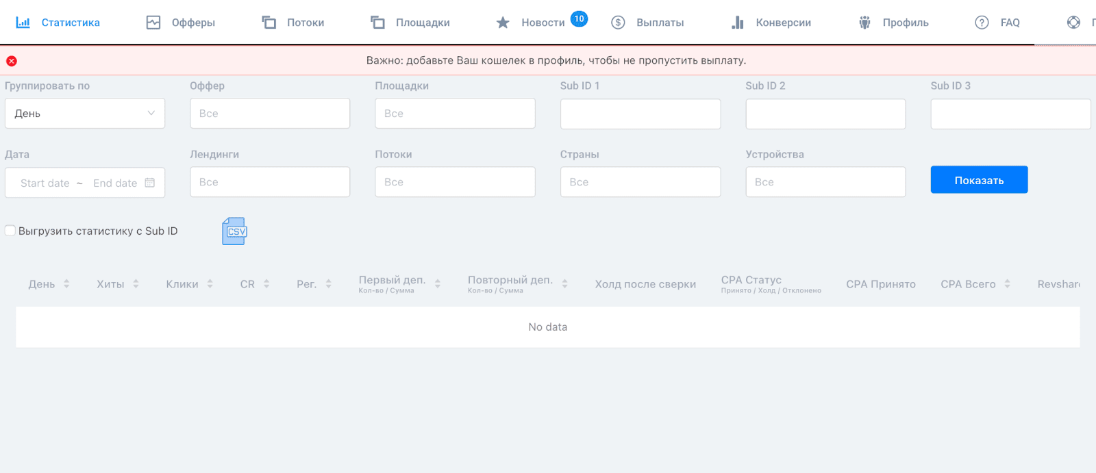Click the calendar icon in date field
1096x473 pixels.
click(150, 183)
